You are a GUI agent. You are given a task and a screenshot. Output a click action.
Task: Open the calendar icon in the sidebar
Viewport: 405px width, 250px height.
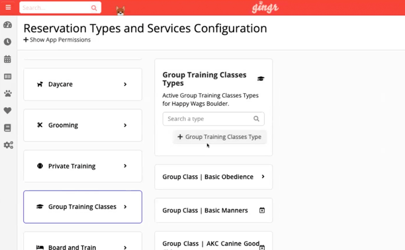(7, 59)
